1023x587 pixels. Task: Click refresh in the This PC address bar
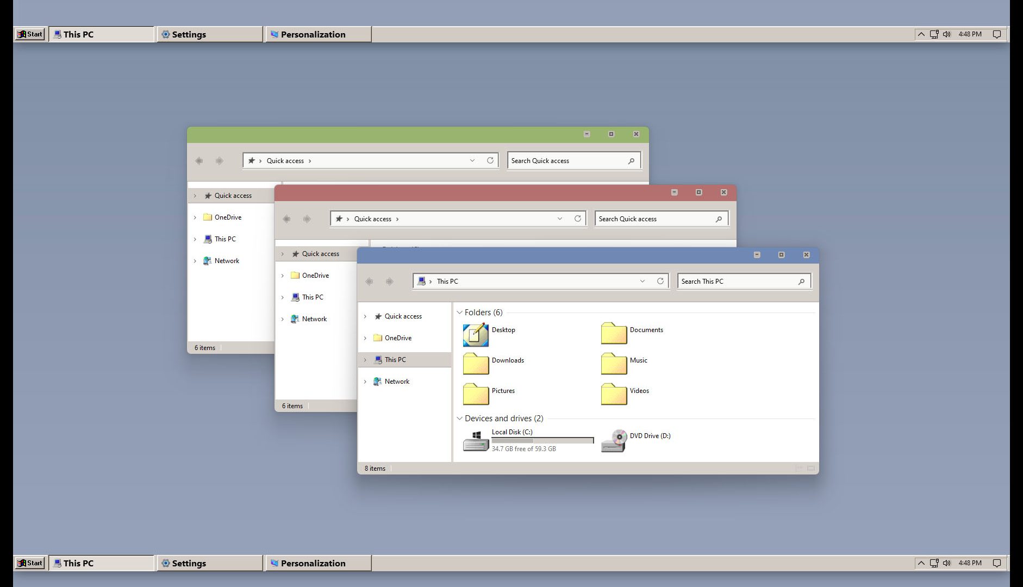660,281
